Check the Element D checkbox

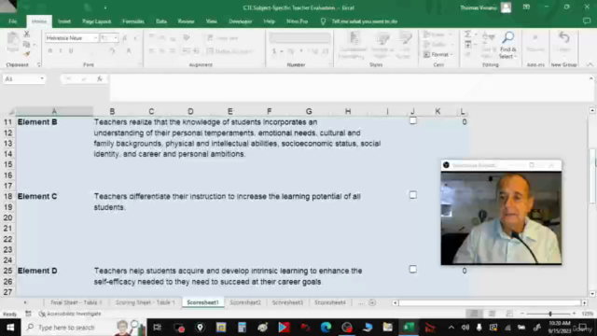click(412, 270)
